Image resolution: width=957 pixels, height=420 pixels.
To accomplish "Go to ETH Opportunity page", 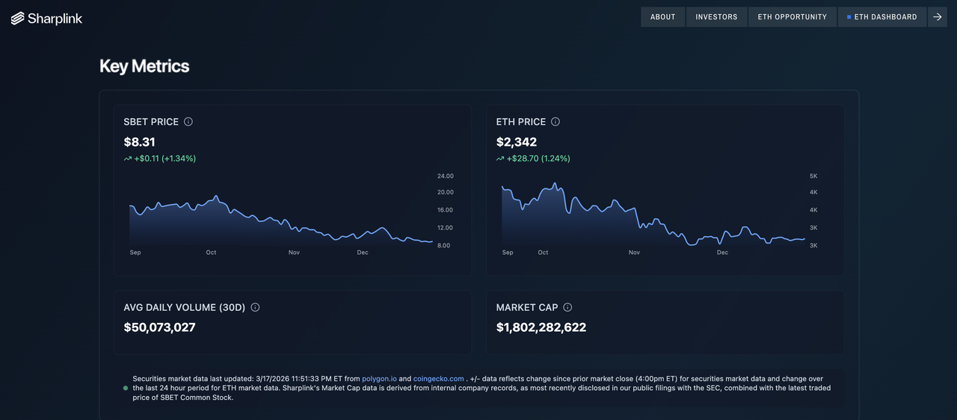I will pos(793,17).
